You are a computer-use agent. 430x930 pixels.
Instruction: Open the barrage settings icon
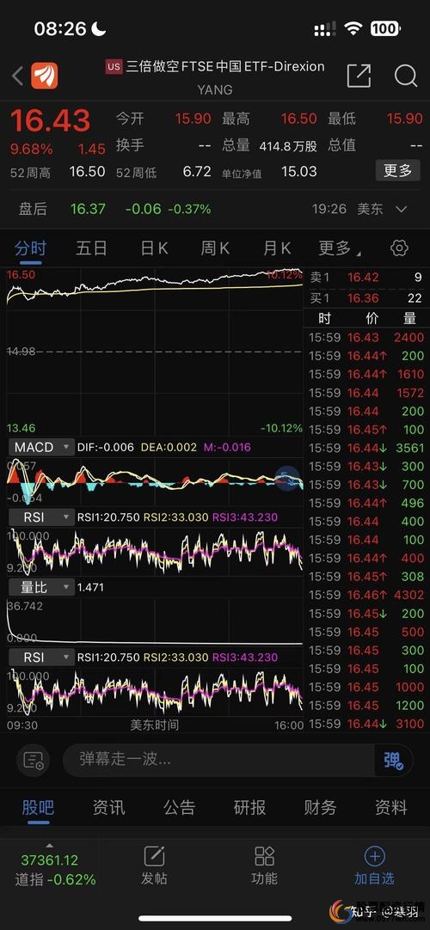[x=34, y=760]
